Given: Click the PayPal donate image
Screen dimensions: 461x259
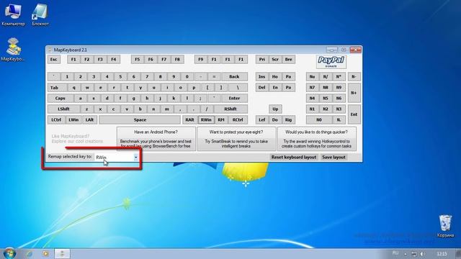Looking at the screenshot, I should coord(331,62).
